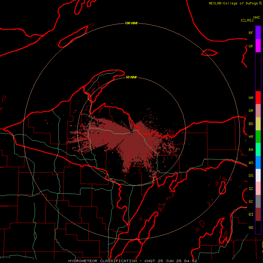This screenshot has height=263, width=263.
Task: Click the magenta UK color swatch
Action: click(258, 46)
